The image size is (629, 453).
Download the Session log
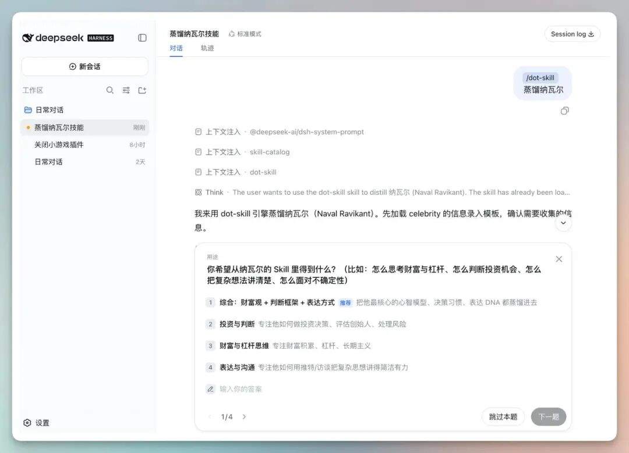[x=573, y=34]
